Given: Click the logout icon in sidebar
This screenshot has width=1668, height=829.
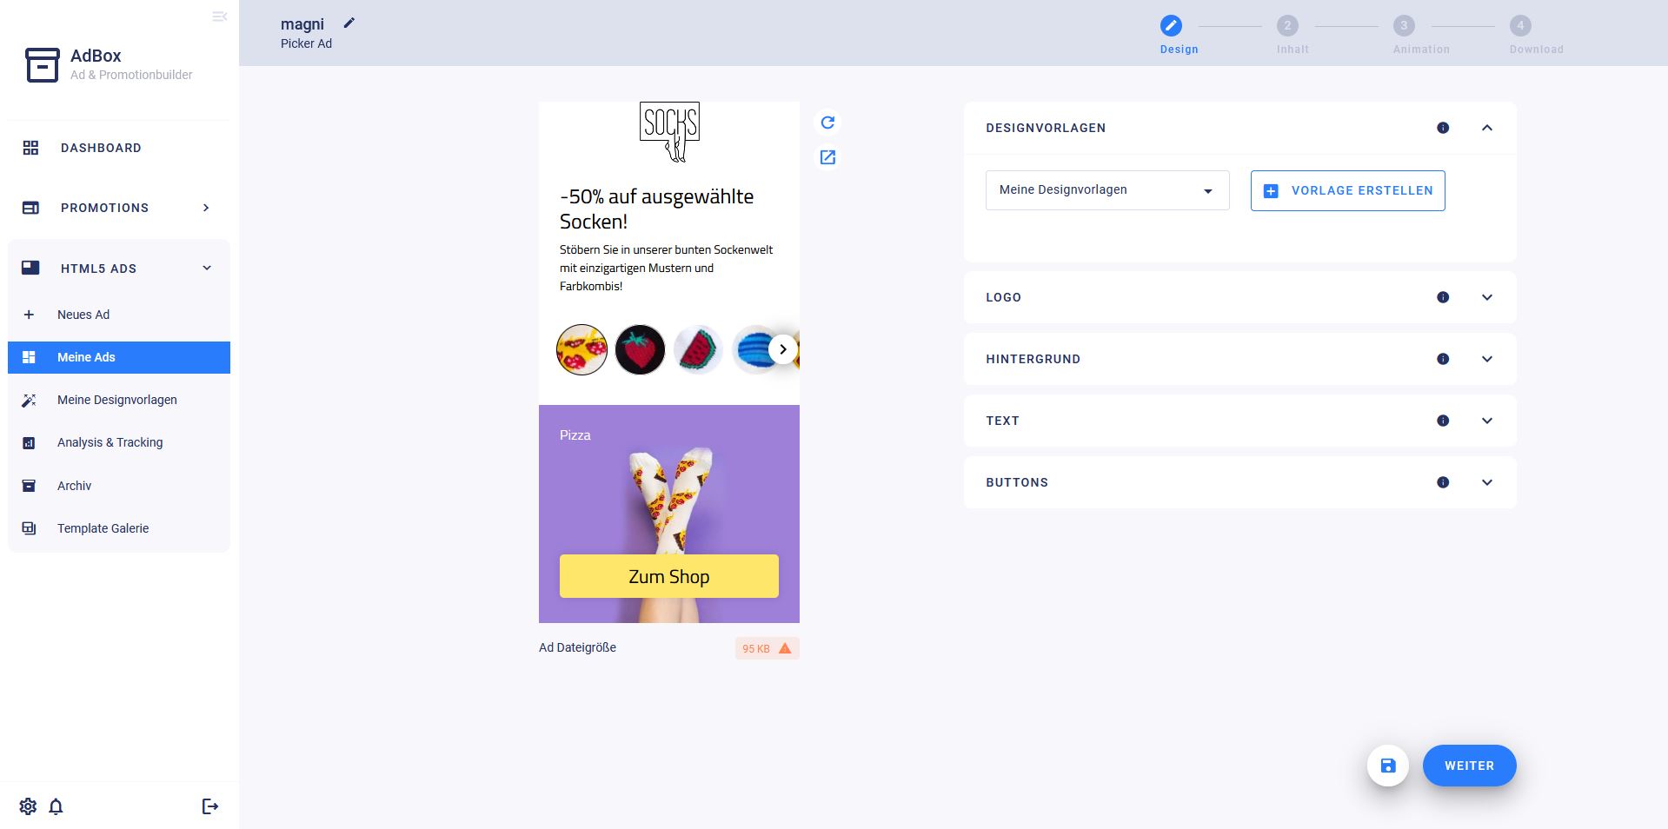Looking at the screenshot, I should tap(210, 806).
